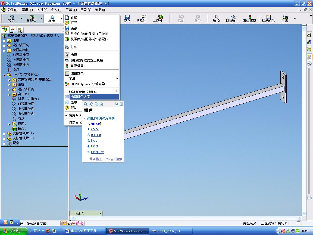Open the 窗口 menu
Screen dimensions: 313x235
86,10
